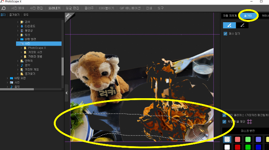Expand the PhotoScape X subfolder
Viewport: 269px width, 150px height.
[x=21, y=48]
